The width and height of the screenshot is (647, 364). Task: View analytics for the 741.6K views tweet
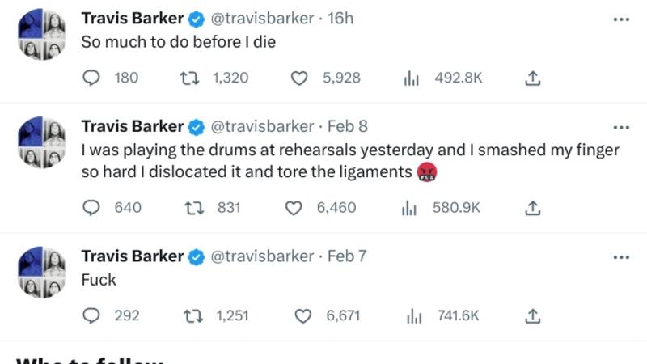(x=414, y=315)
